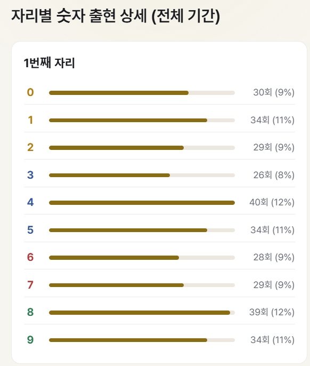
Task: Click the 26회 (8%) count text
Action: [274, 175]
